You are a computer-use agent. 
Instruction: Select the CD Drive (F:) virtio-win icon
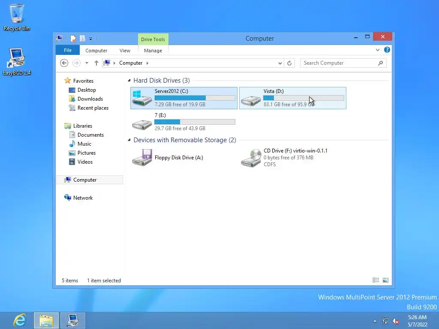pyautogui.click(x=251, y=158)
